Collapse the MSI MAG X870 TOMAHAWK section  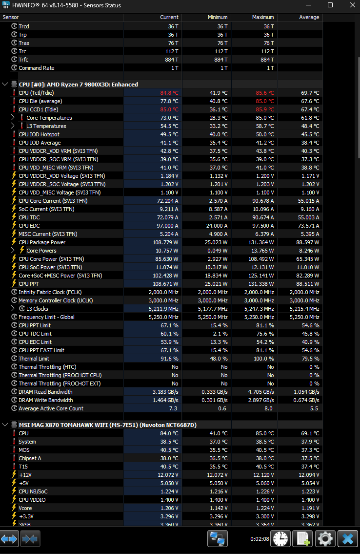click(4, 425)
